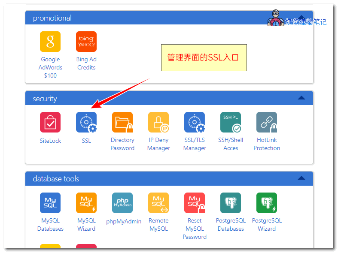Click the IP Deny Manager text link

click(158, 144)
